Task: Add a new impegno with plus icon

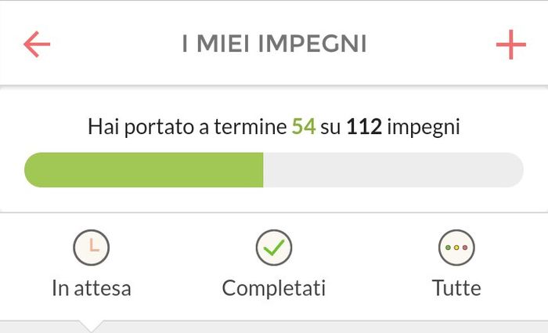Action: (x=510, y=45)
